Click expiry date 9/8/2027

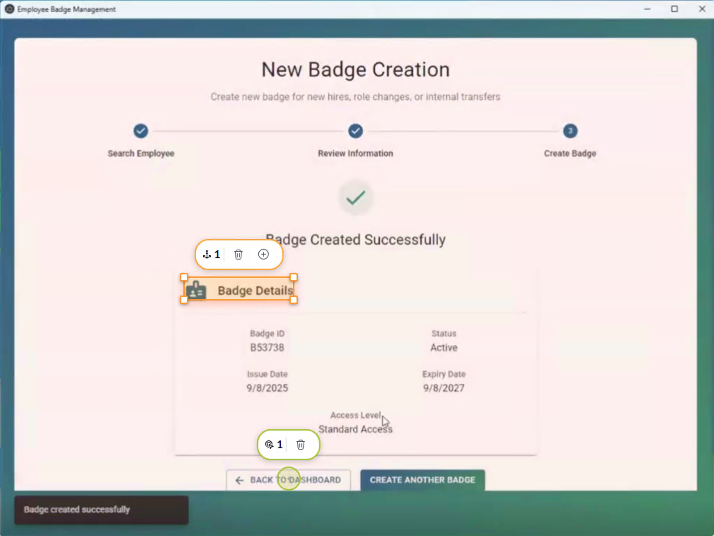pos(444,388)
